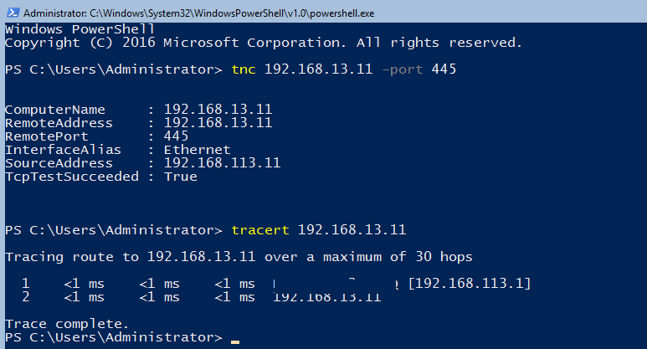The height and width of the screenshot is (349, 647).
Task: Click the RemotePort value 445
Action: (177, 136)
